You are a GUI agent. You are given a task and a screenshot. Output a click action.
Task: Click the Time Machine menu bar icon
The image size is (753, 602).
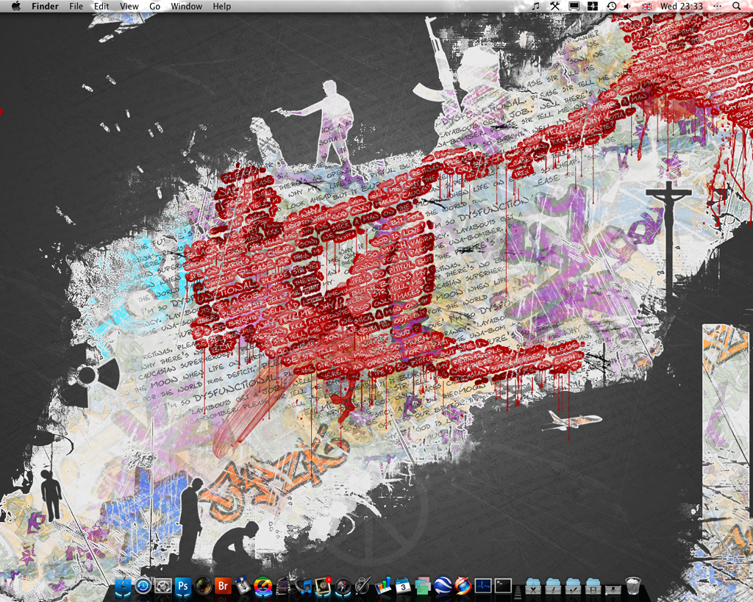click(x=611, y=6)
